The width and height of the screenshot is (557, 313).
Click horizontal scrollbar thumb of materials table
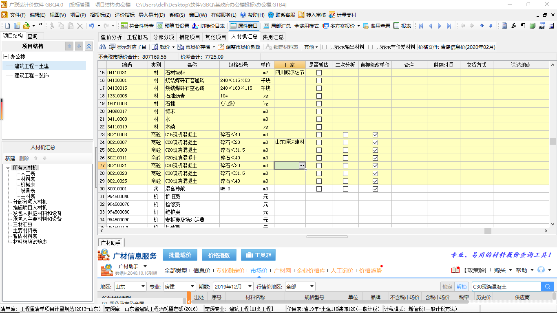(488, 231)
